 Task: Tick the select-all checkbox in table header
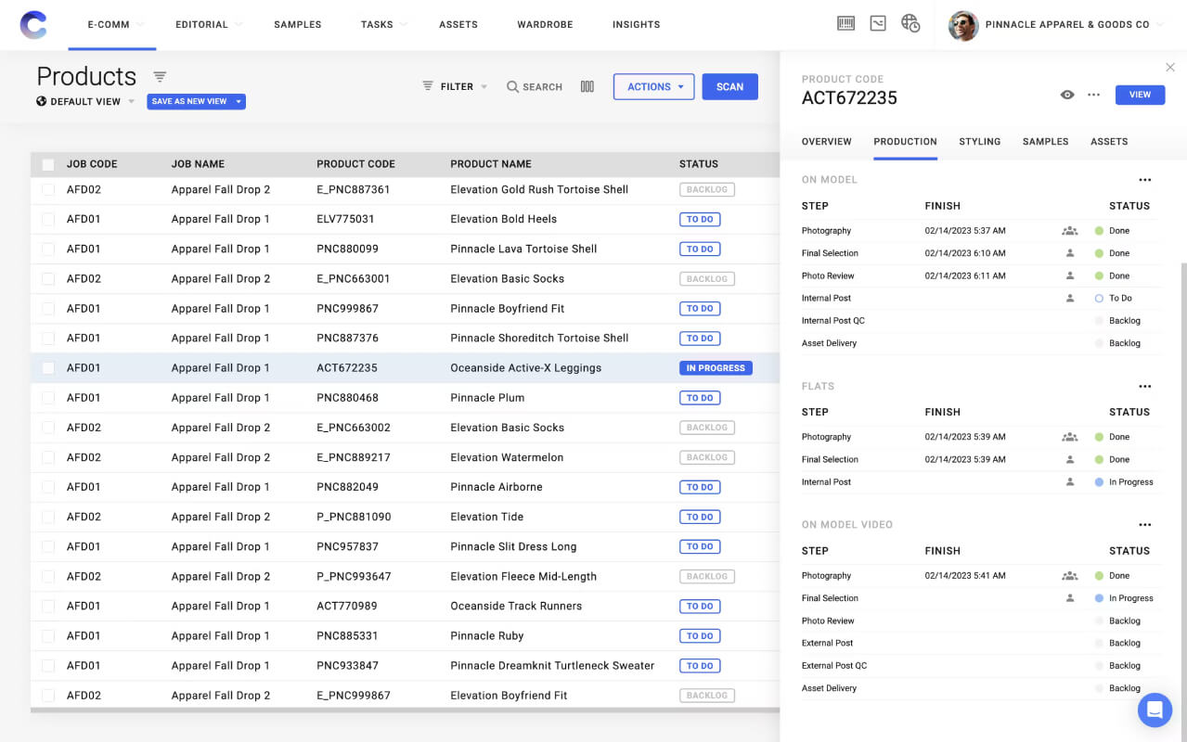coord(48,164)
